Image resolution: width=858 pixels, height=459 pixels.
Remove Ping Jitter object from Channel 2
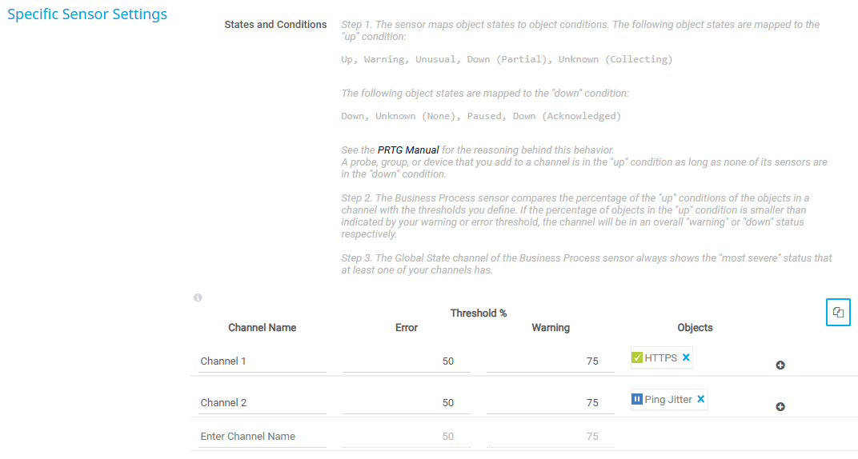coord(701,399)
